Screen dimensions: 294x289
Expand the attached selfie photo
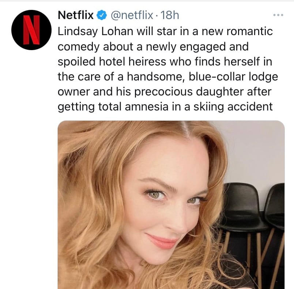[171, 205]
